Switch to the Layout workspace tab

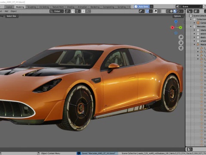(9, 7)
